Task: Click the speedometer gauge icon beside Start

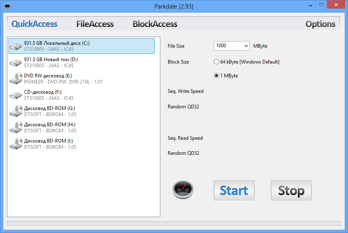Action: click(x=183, y=189)
